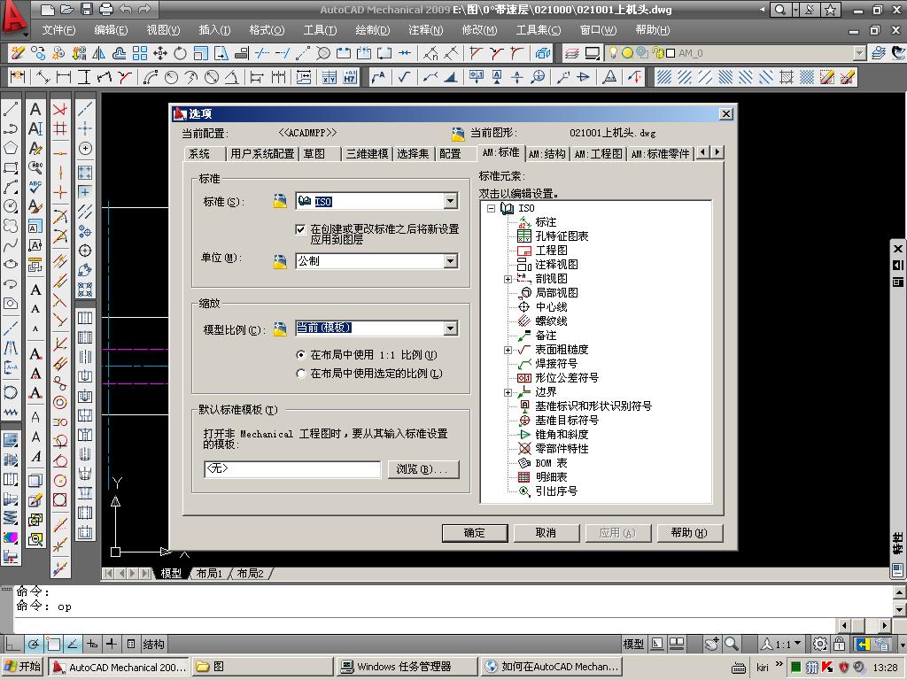Select the Mirror tool icon
907x680 pixels.
[99, 53]
